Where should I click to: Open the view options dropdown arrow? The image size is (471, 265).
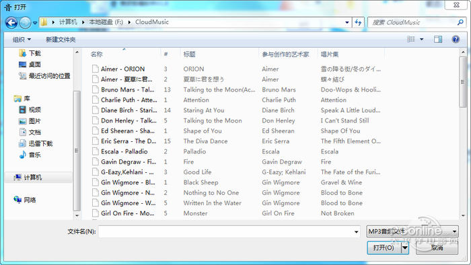421,39
